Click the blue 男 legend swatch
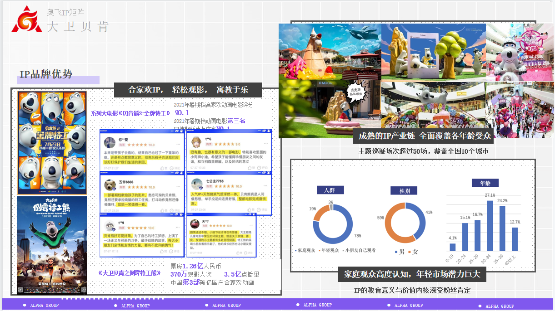The image size is (555, 311). [x=395, y=252]
